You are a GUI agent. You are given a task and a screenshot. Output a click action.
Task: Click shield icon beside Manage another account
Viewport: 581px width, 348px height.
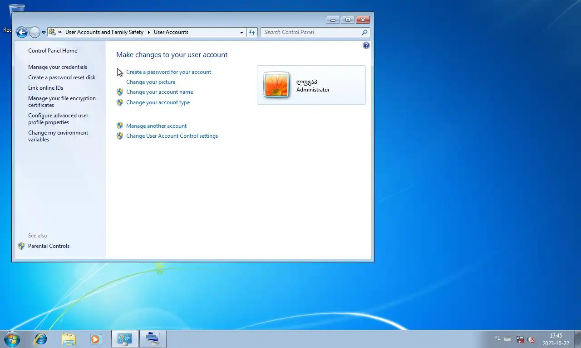coord(120,126)
